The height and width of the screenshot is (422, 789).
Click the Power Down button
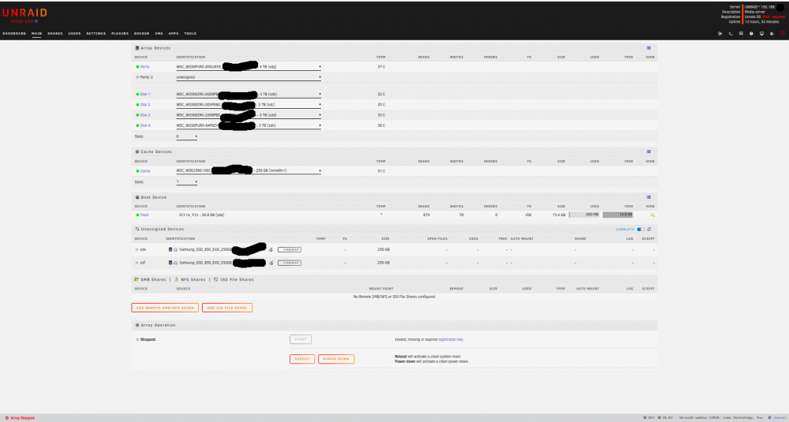[x=336, y=359]
